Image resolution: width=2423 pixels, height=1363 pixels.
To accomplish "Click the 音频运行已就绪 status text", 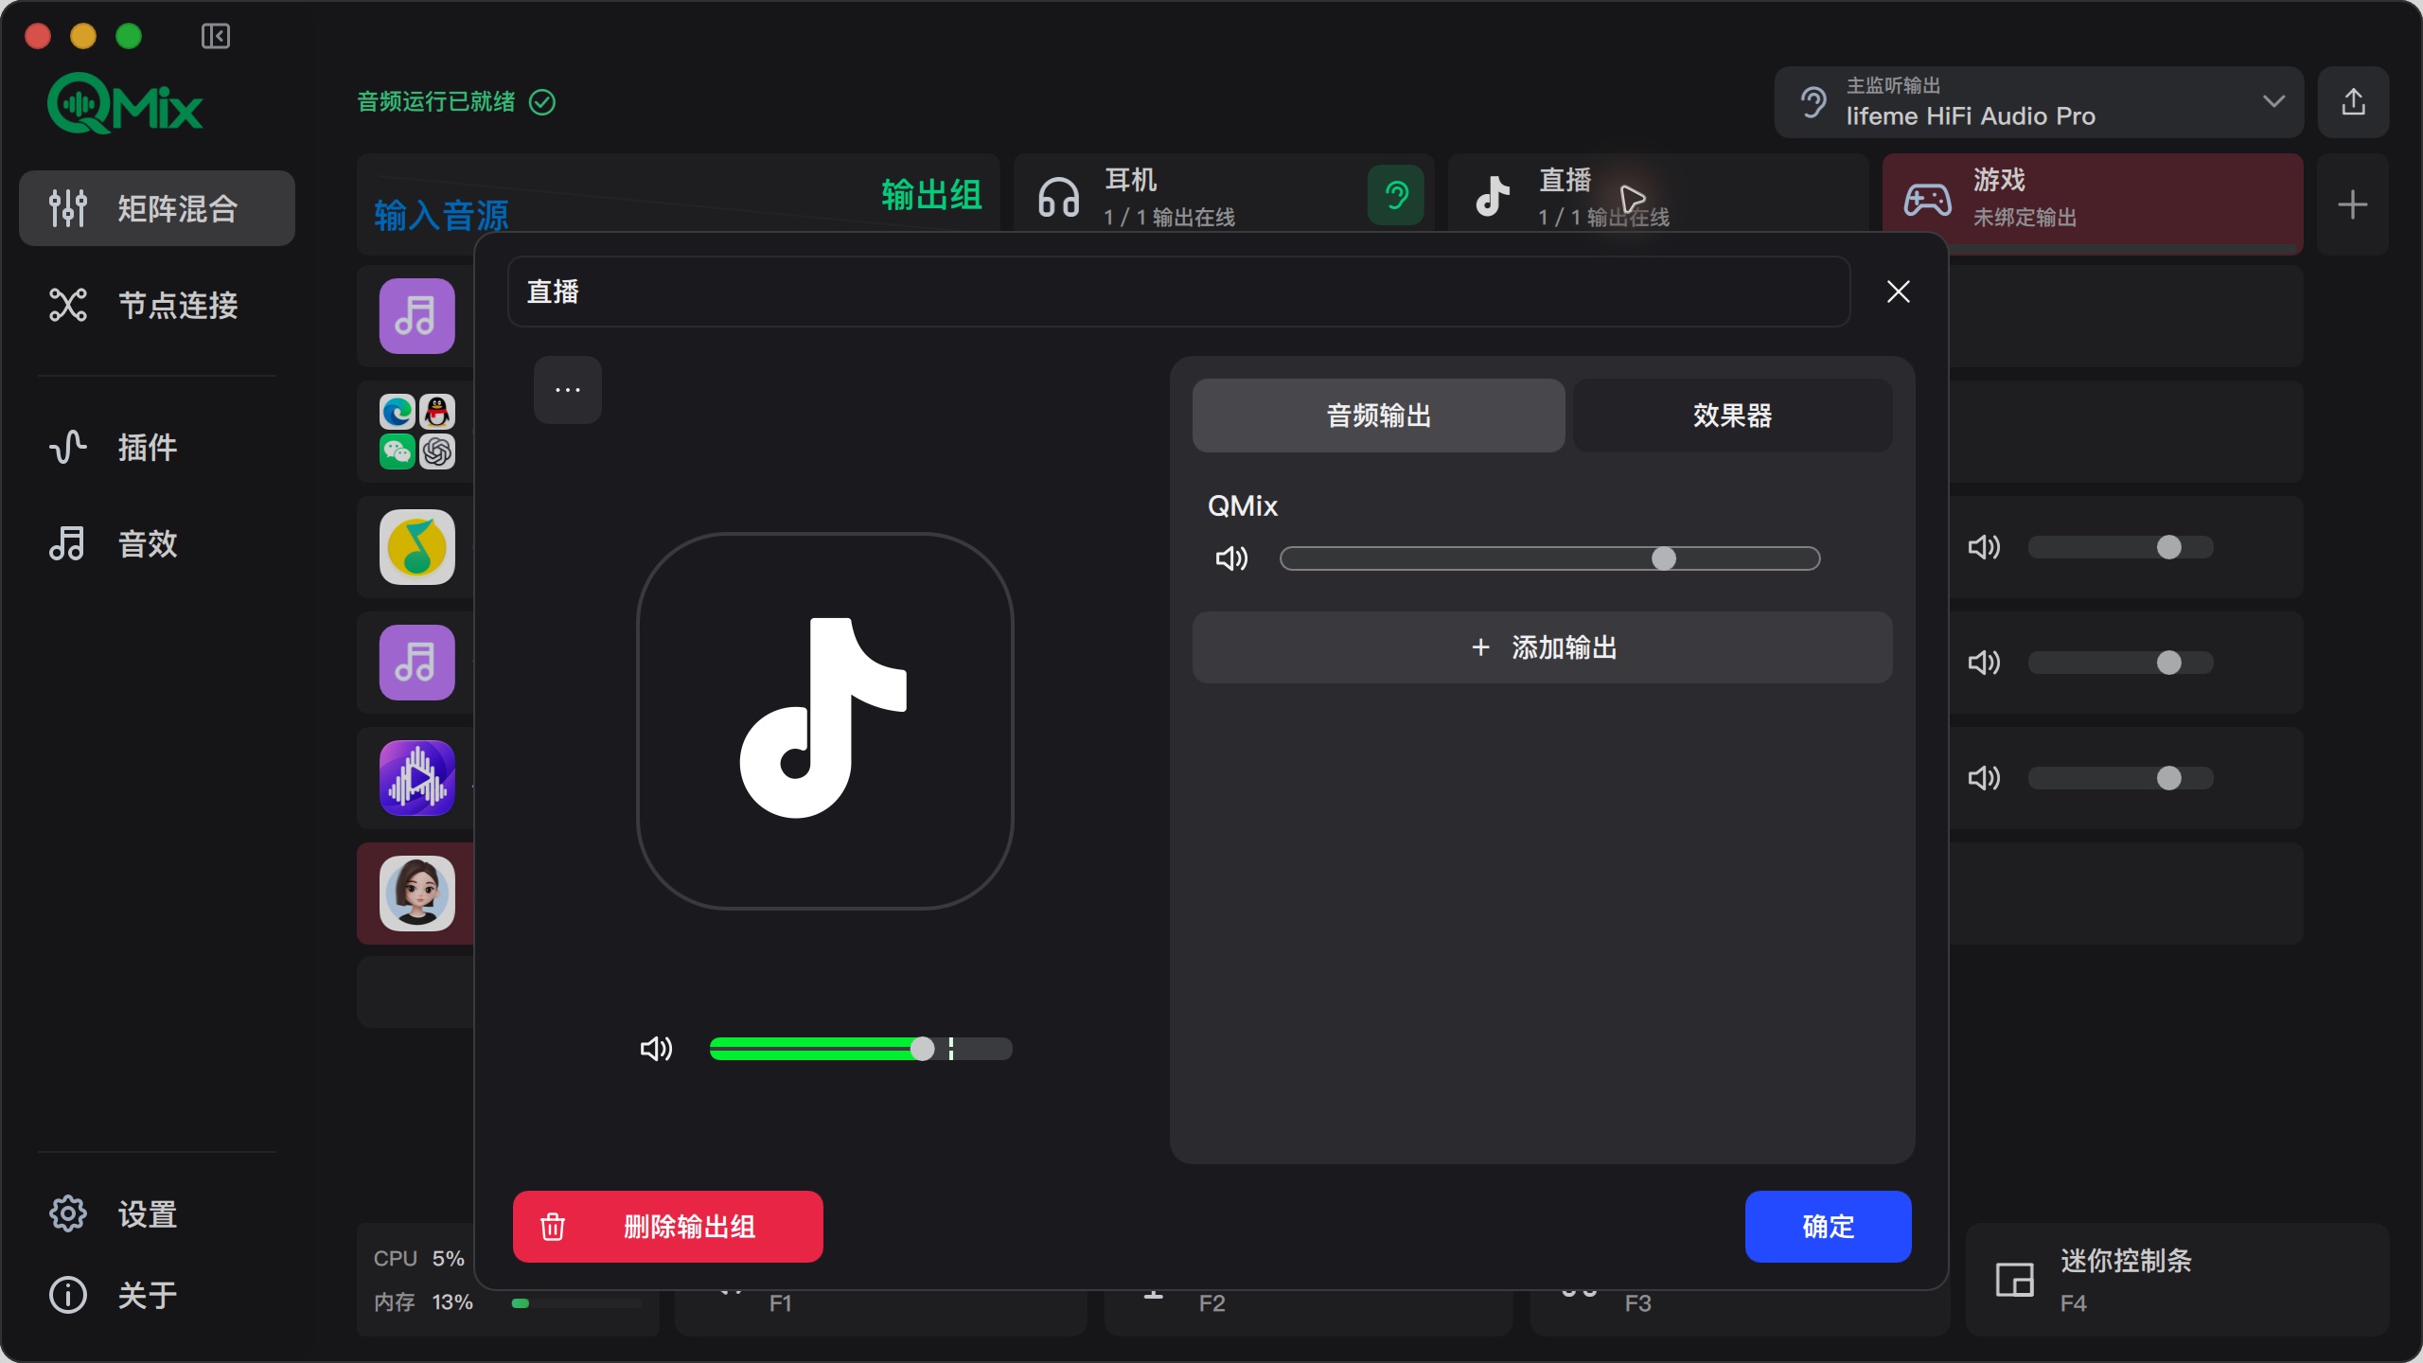I will click(436, 101).
